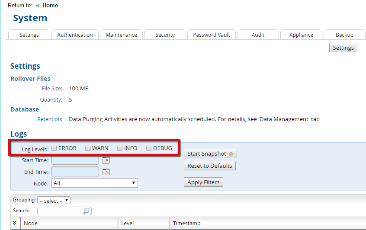366x230 pixels.
Task: Click the Apply Filters button
Action: 203,182
